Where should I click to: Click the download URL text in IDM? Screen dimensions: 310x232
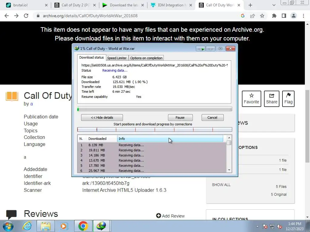154,65
